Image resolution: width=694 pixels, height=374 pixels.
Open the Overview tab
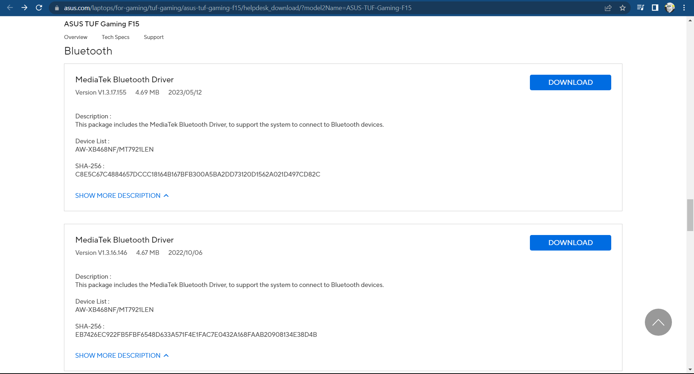tap(76, 37)
